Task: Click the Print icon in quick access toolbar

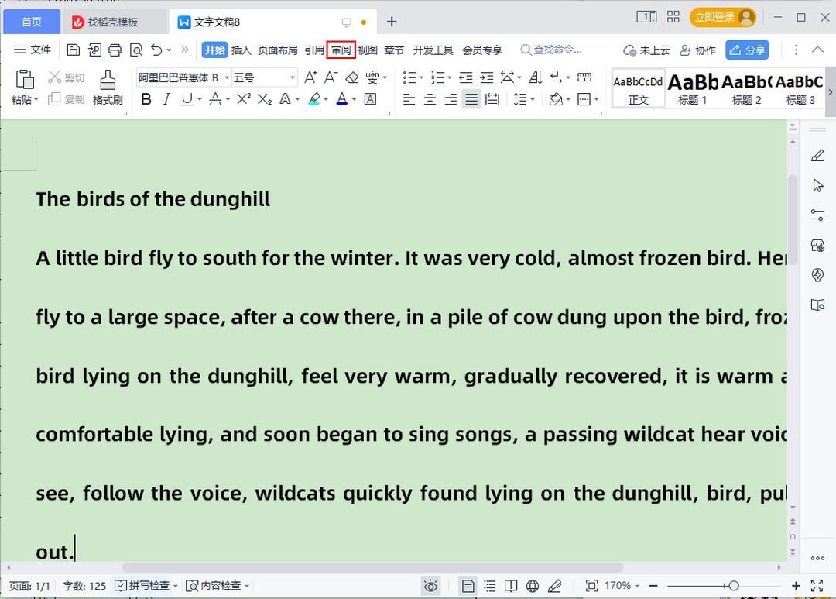Action: point(115,50)
